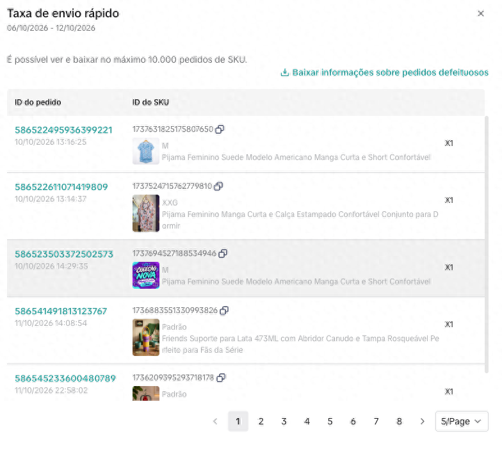This screenshot has width=502, height=452.
Task: Select page 1 in pagination
Action: click(238, 421)
